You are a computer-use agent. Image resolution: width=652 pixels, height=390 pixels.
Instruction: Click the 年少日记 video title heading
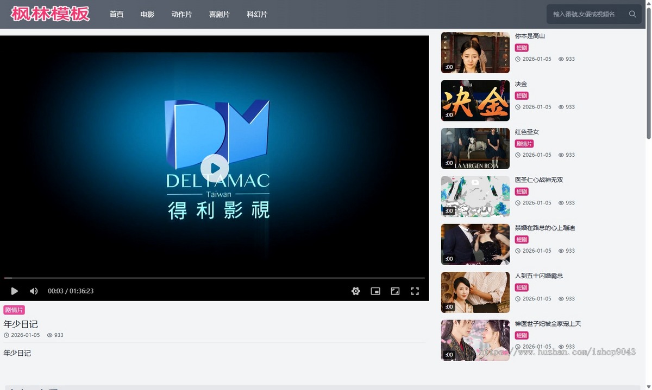(x=21, y=324)
